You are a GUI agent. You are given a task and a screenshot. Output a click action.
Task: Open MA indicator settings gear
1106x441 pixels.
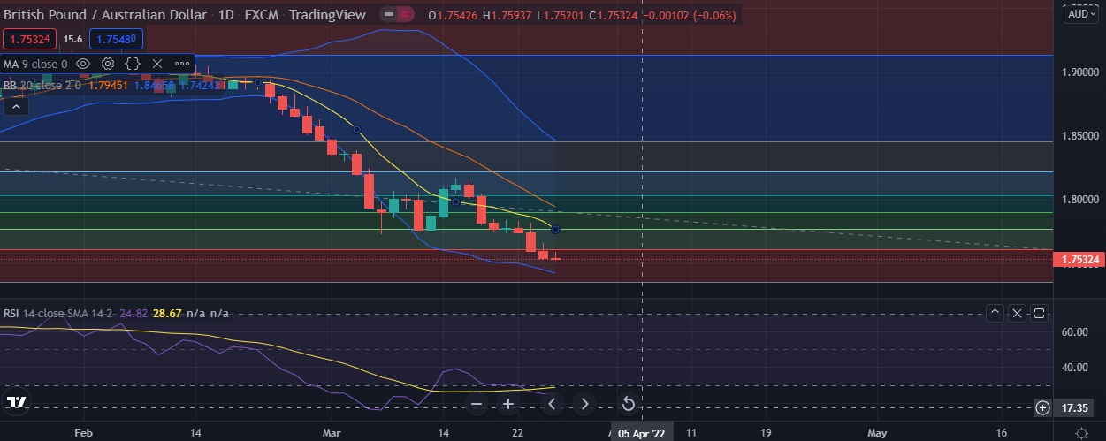coord(108,64)
